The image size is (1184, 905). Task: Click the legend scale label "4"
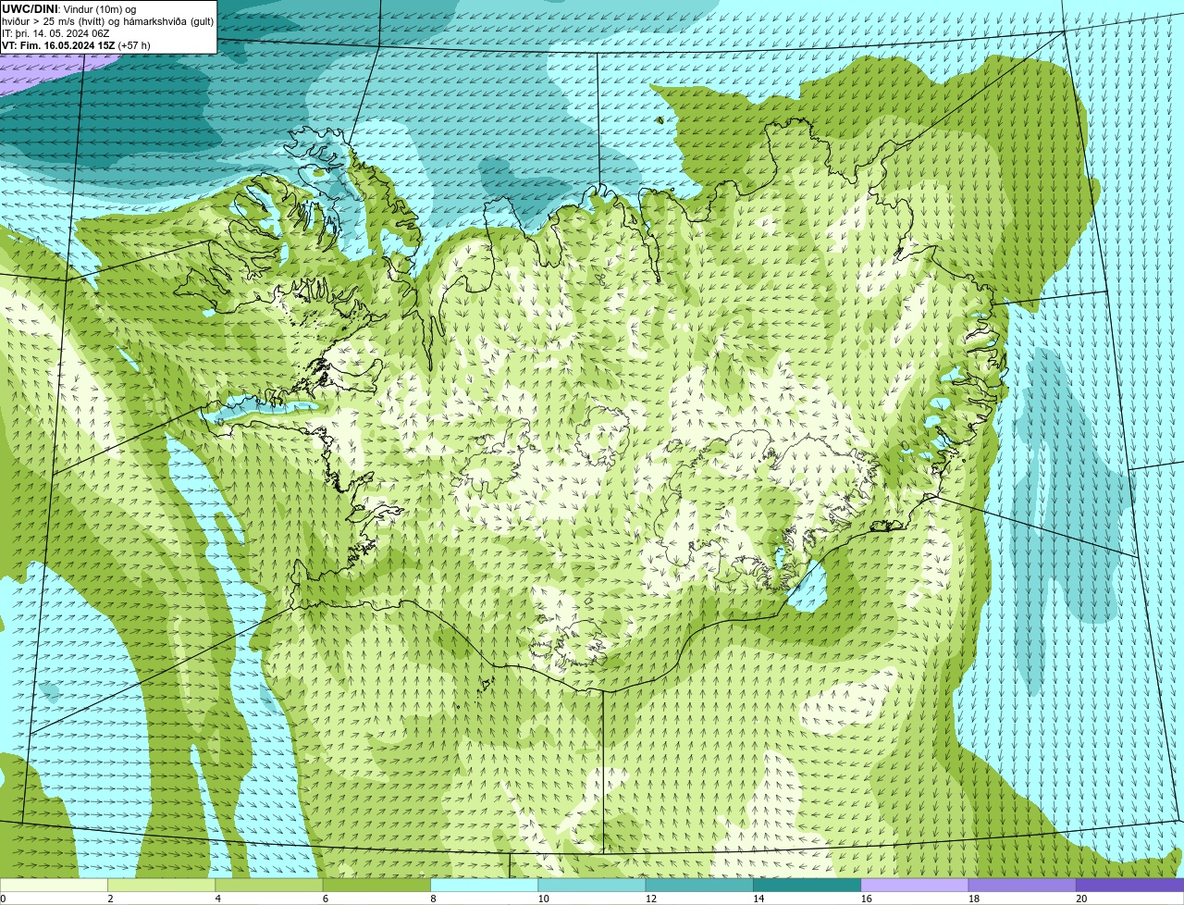pyautogui.click(x=218, y=899)
